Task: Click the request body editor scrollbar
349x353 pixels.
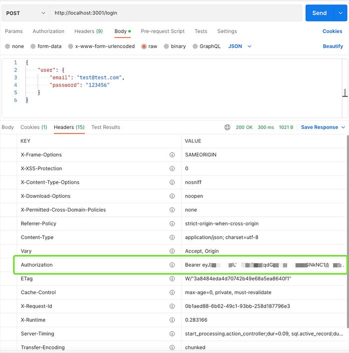Action: [344, 93]
